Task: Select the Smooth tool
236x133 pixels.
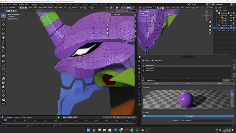Action: click(3, 87)
